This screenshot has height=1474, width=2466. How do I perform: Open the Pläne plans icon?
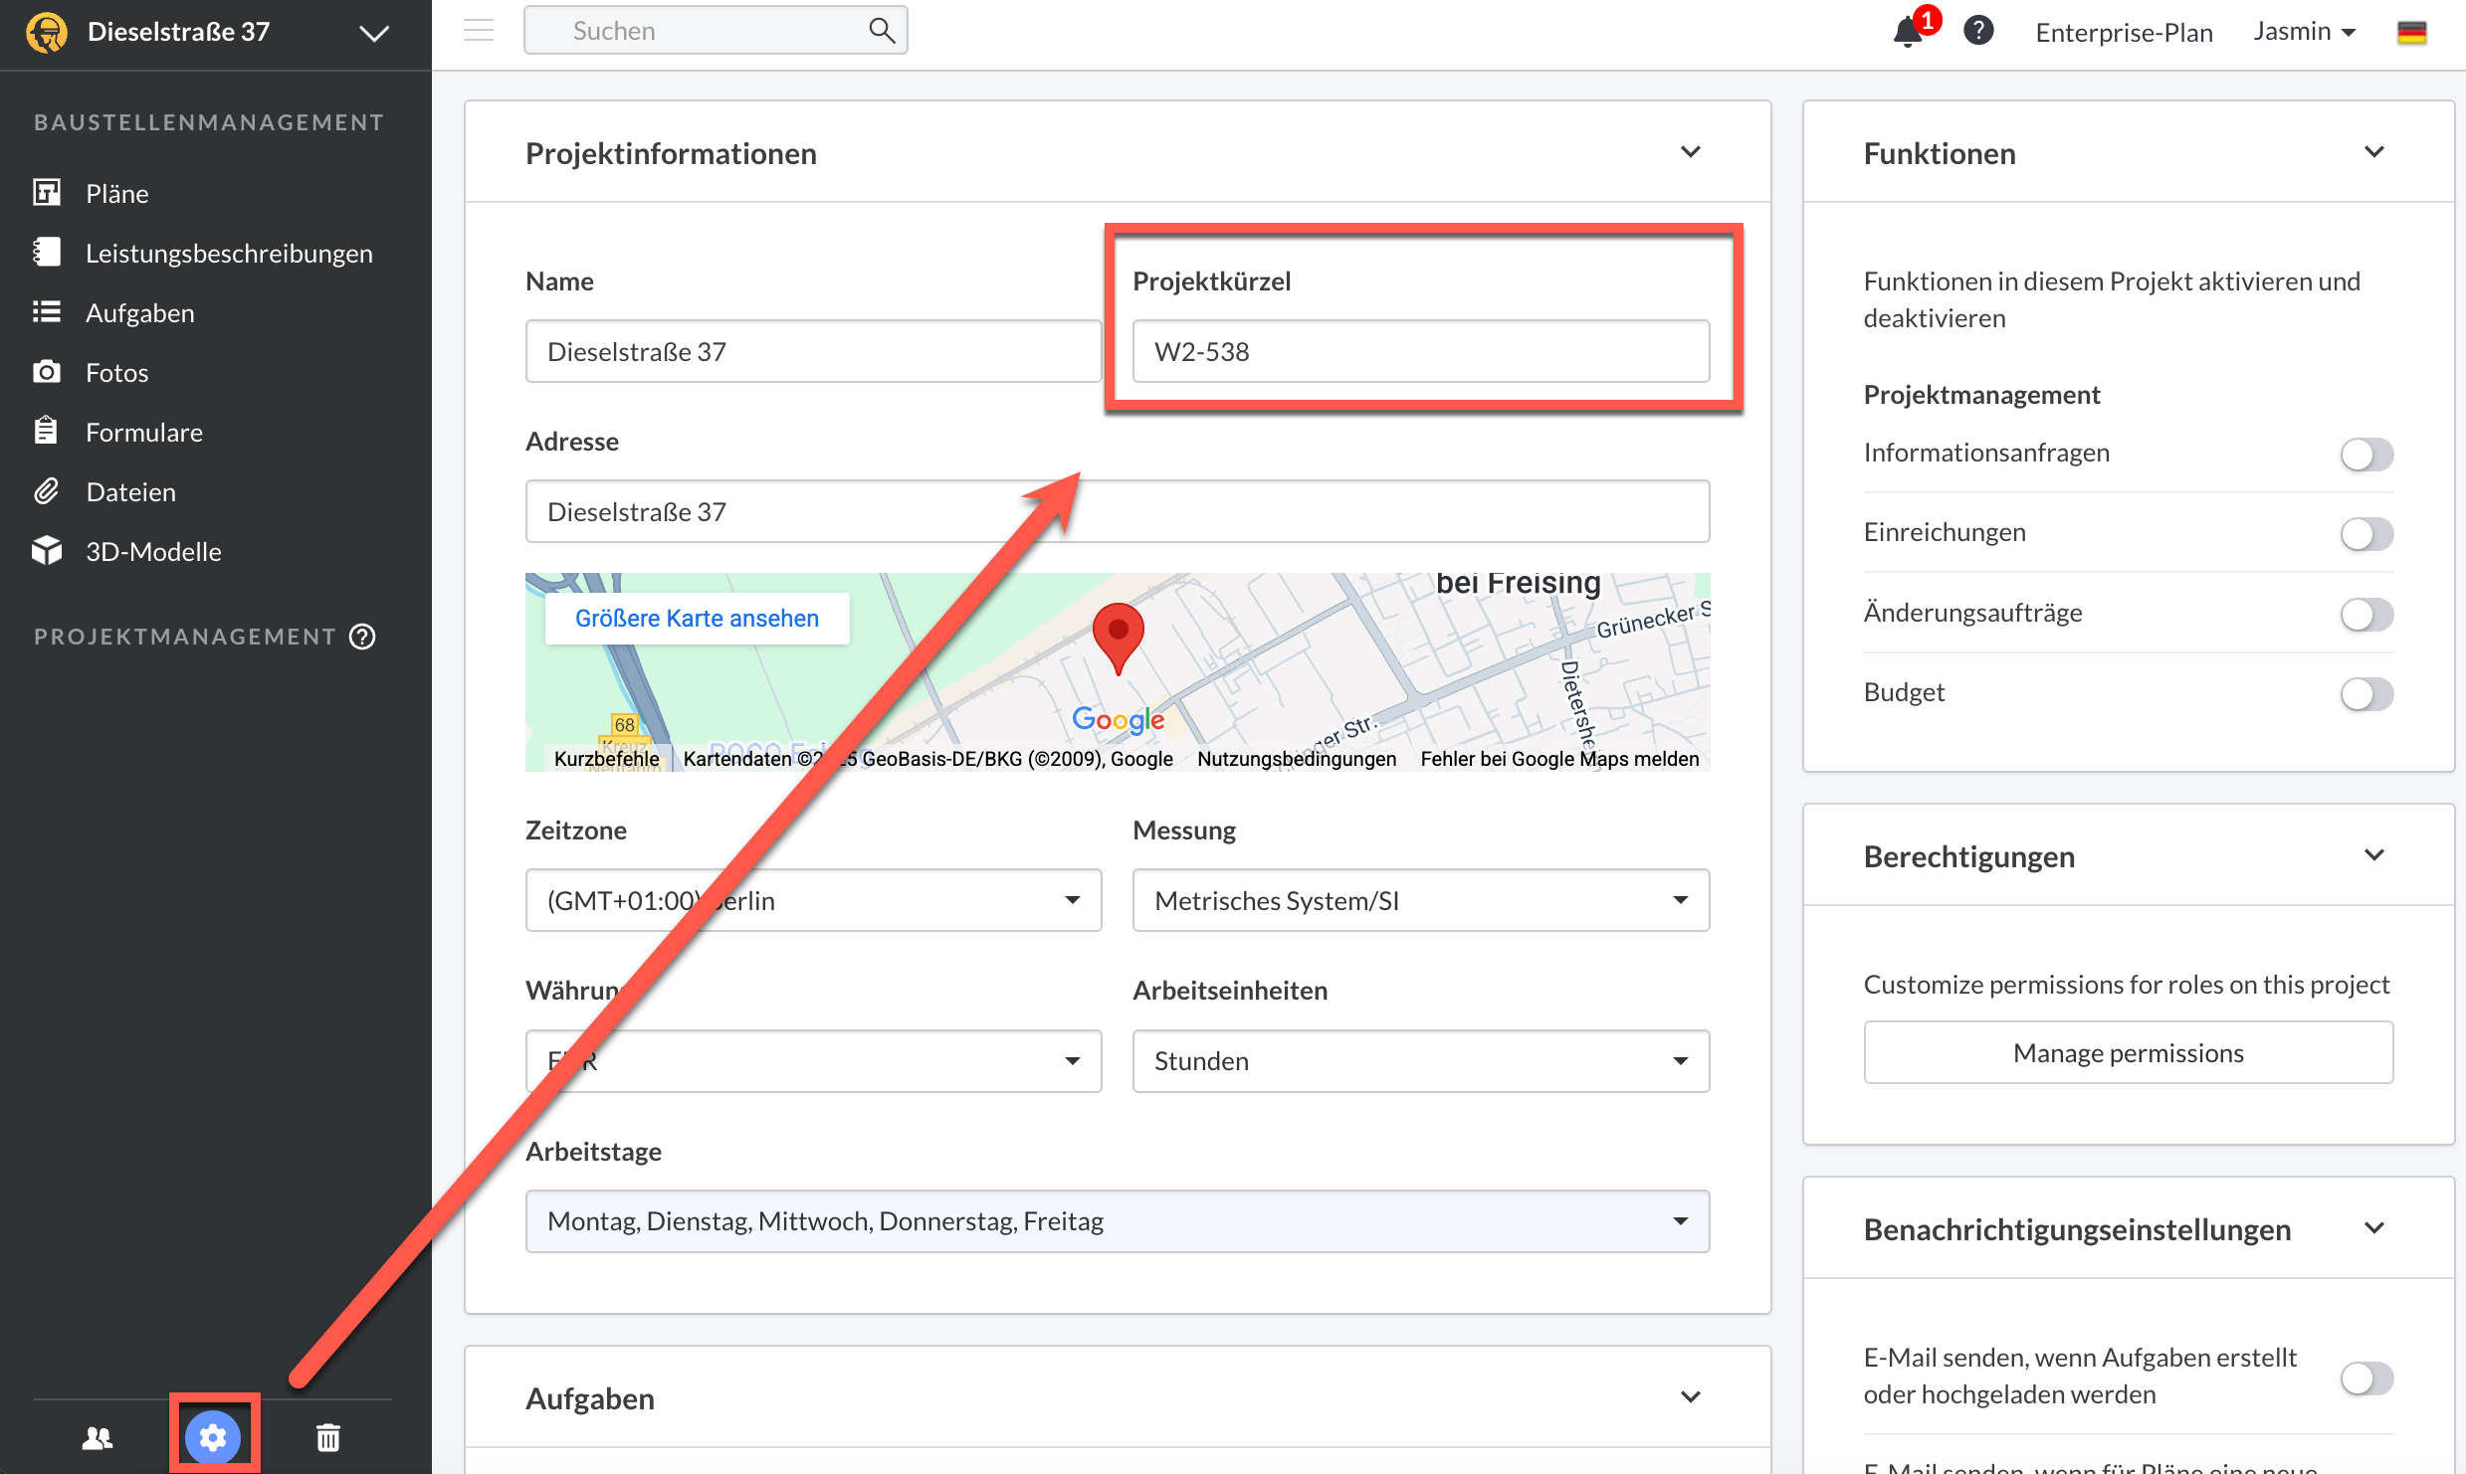pyautogui.click(x=46, y=193)
